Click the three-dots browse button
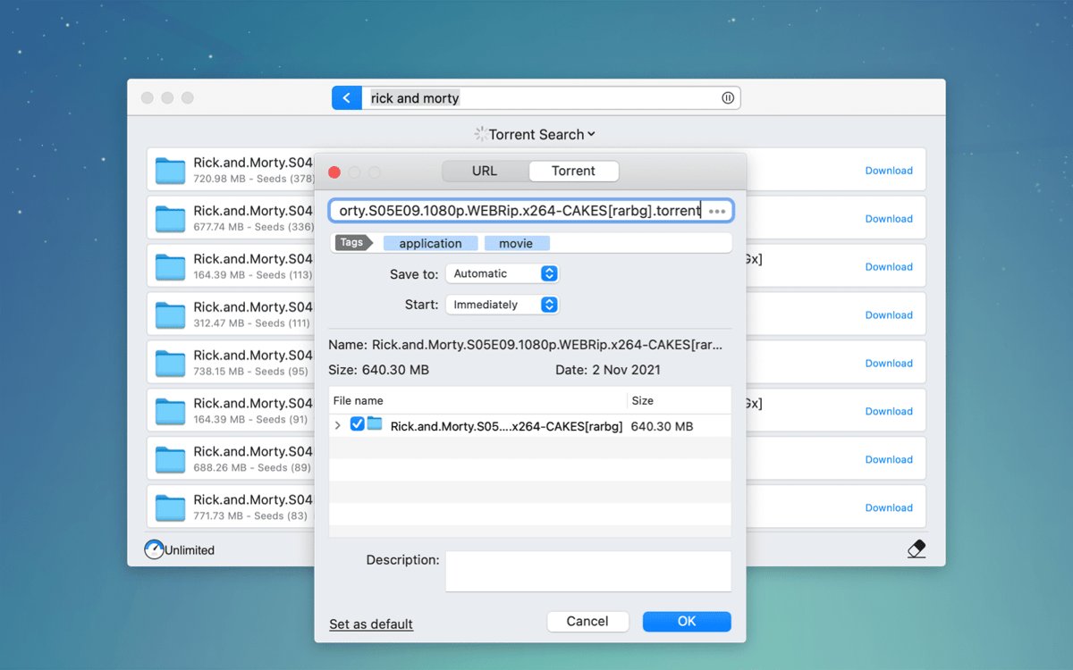This screenshot has width=1073, height=670. [x=716, y=211]
